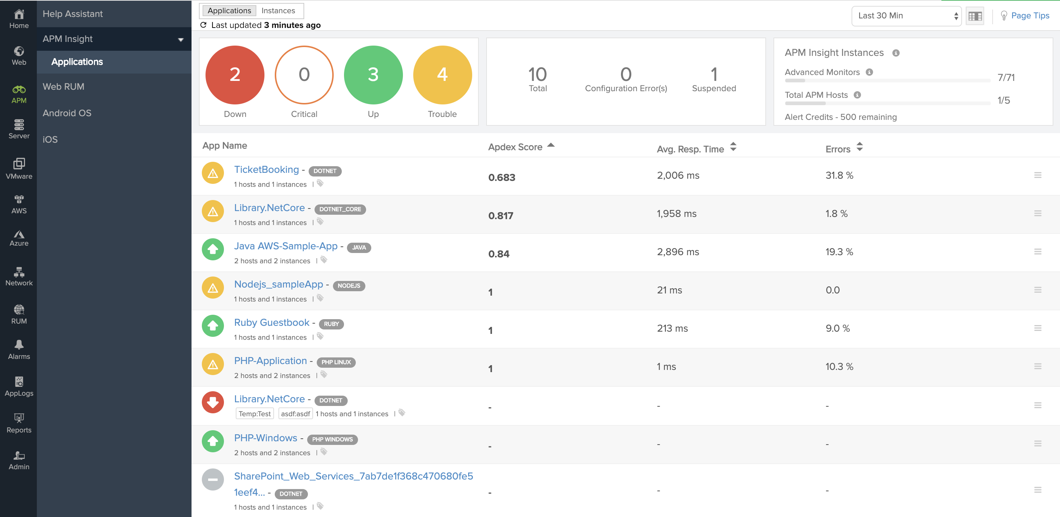Switch to the table view layout icon
The width and height of the screenshot is (1060, 517).
click(975, 16)
